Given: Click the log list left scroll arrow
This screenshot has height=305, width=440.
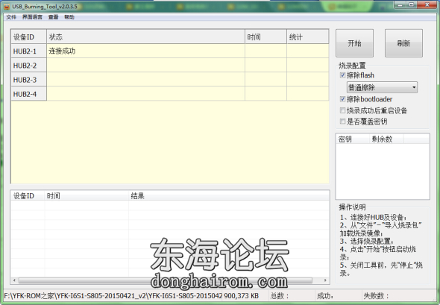Looking at the screenshot, I should coord(14,280).
